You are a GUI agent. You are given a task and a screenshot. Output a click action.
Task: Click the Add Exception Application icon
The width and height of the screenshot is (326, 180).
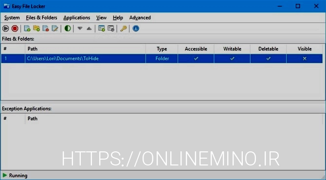pos(102,29)
